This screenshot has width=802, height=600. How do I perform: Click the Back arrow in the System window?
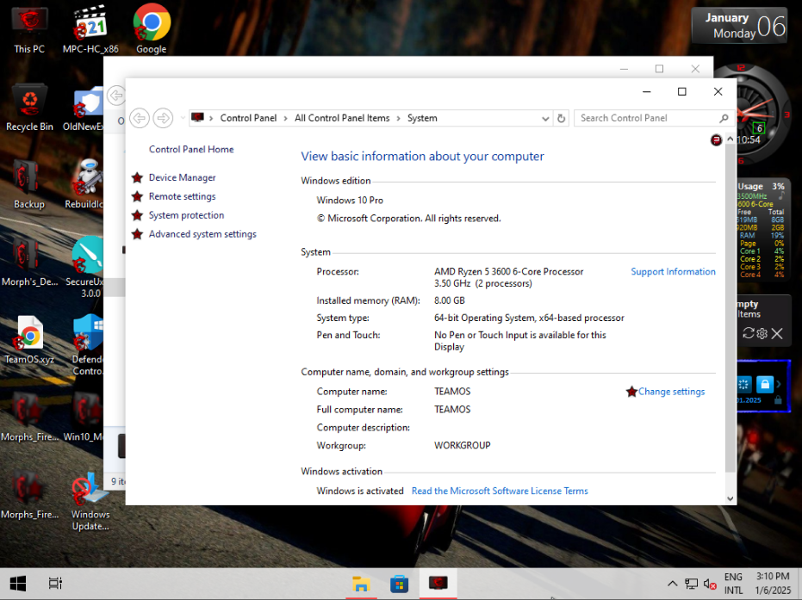[140, 118]
